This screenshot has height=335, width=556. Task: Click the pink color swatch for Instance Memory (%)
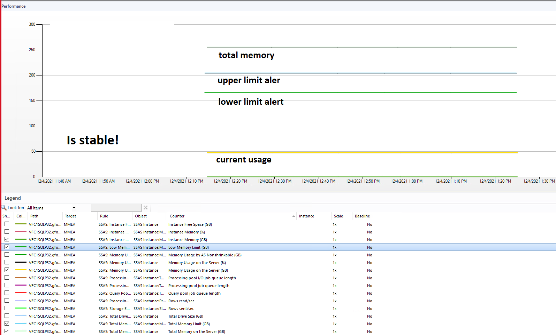[21, 232]
